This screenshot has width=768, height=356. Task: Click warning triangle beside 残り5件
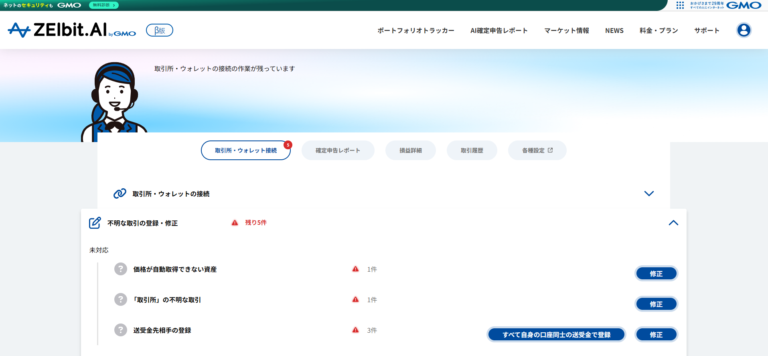click(x=235, y=223)
